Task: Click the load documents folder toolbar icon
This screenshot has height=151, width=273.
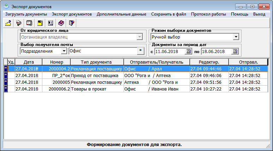Action: (x=8, y=23)
